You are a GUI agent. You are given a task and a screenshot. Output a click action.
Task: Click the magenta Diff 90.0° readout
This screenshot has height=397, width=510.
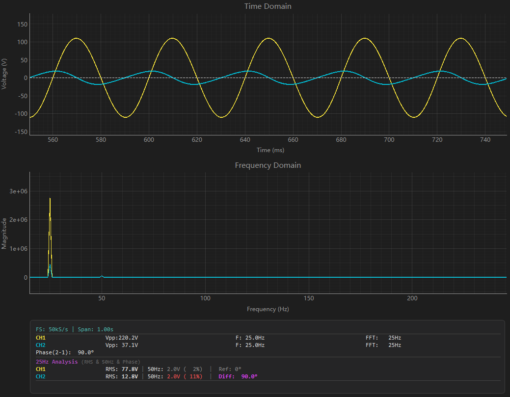click(x=238, y=376)
